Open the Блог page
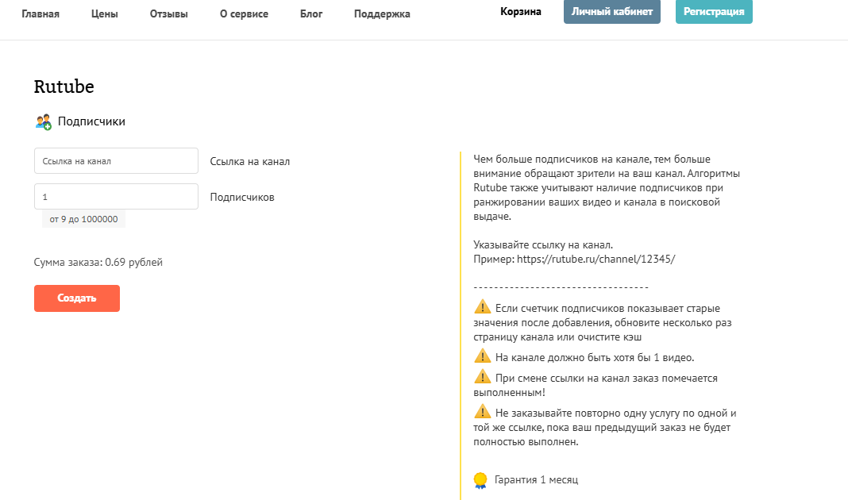848x500 pixels. pyautogui.click(x=311, y=14)
